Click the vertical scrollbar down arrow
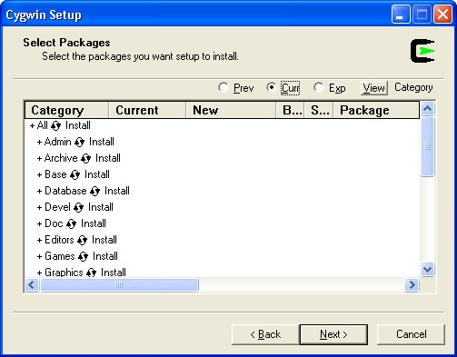457x357 pixels. (x=428, y=269)
